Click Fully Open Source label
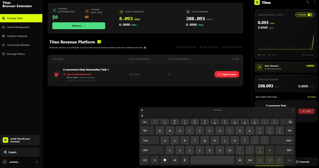This screenshot has width=319, height=168. coord(209,47)
